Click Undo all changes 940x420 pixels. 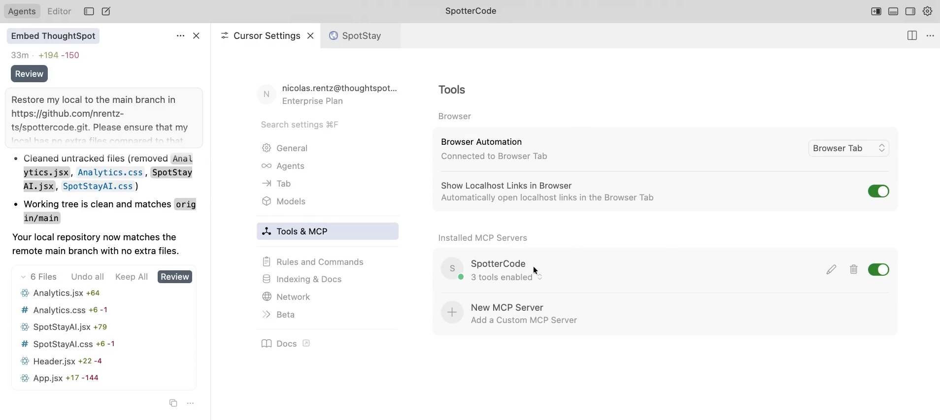tap(87, 277)
